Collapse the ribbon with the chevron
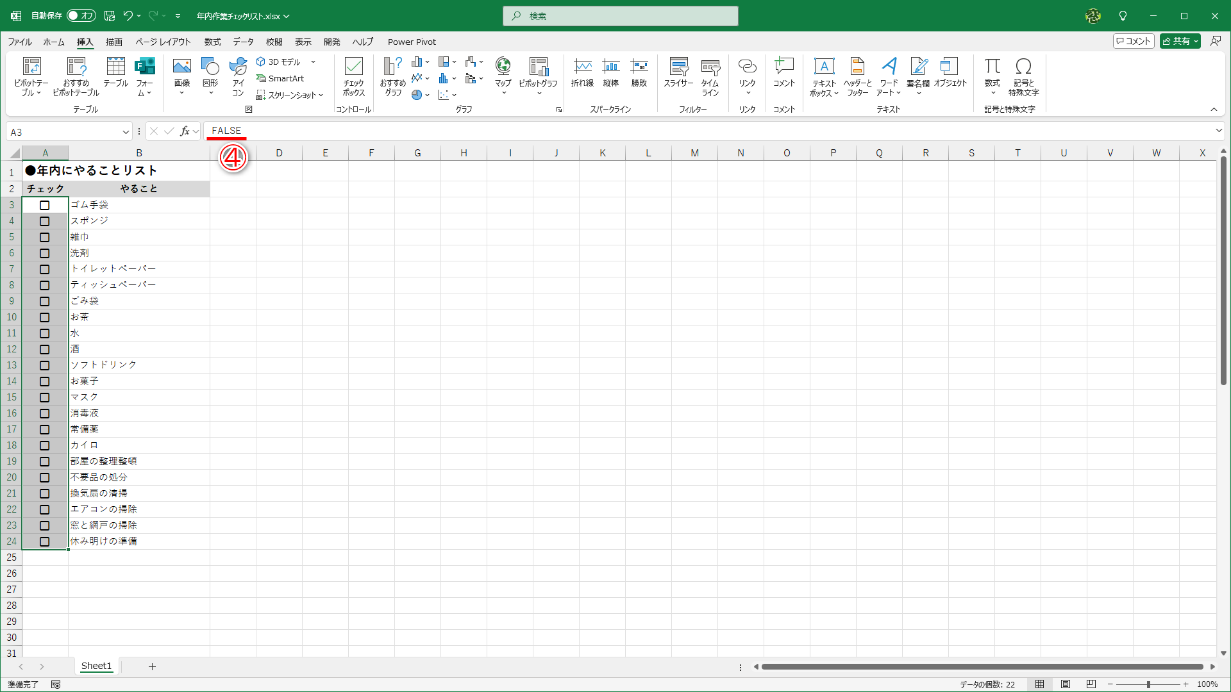Image resolution: width=1231 pixels, height=692 pixels. click(1214, 110)
